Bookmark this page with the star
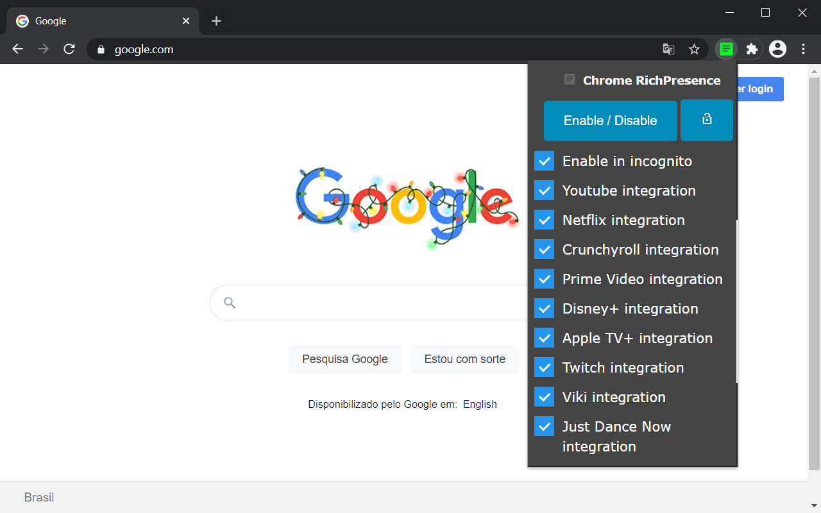This screenshot has width=821, height=513. 694,49
